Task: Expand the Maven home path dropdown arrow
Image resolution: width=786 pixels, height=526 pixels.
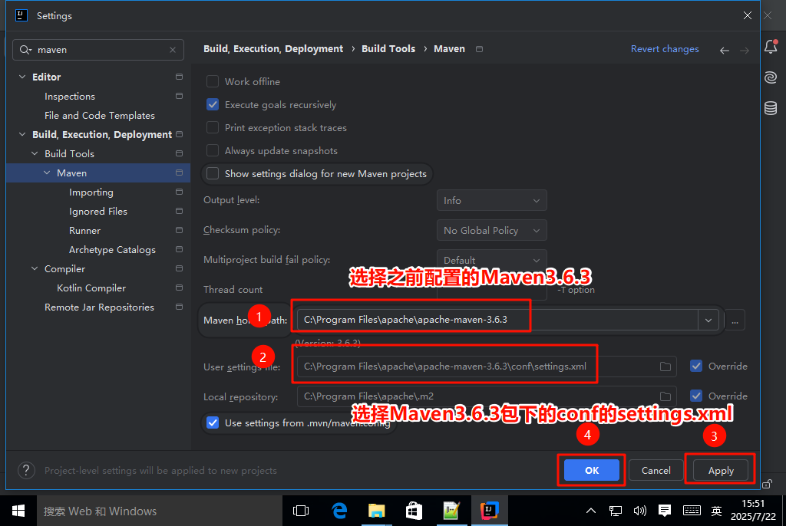Action: point(708,320)
